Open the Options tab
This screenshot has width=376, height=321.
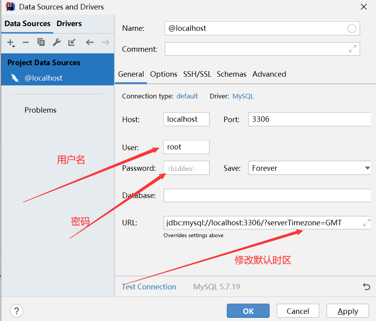(x=164, y=74)
